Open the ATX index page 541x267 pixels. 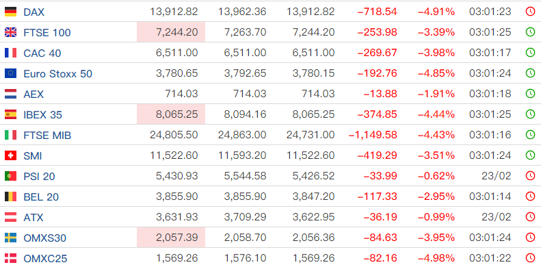[34, 217]
